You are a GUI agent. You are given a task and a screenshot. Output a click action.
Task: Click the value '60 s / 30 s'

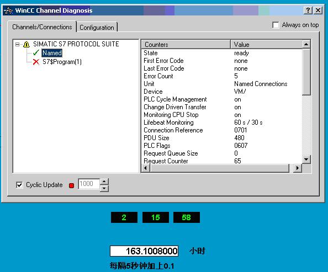248,122
